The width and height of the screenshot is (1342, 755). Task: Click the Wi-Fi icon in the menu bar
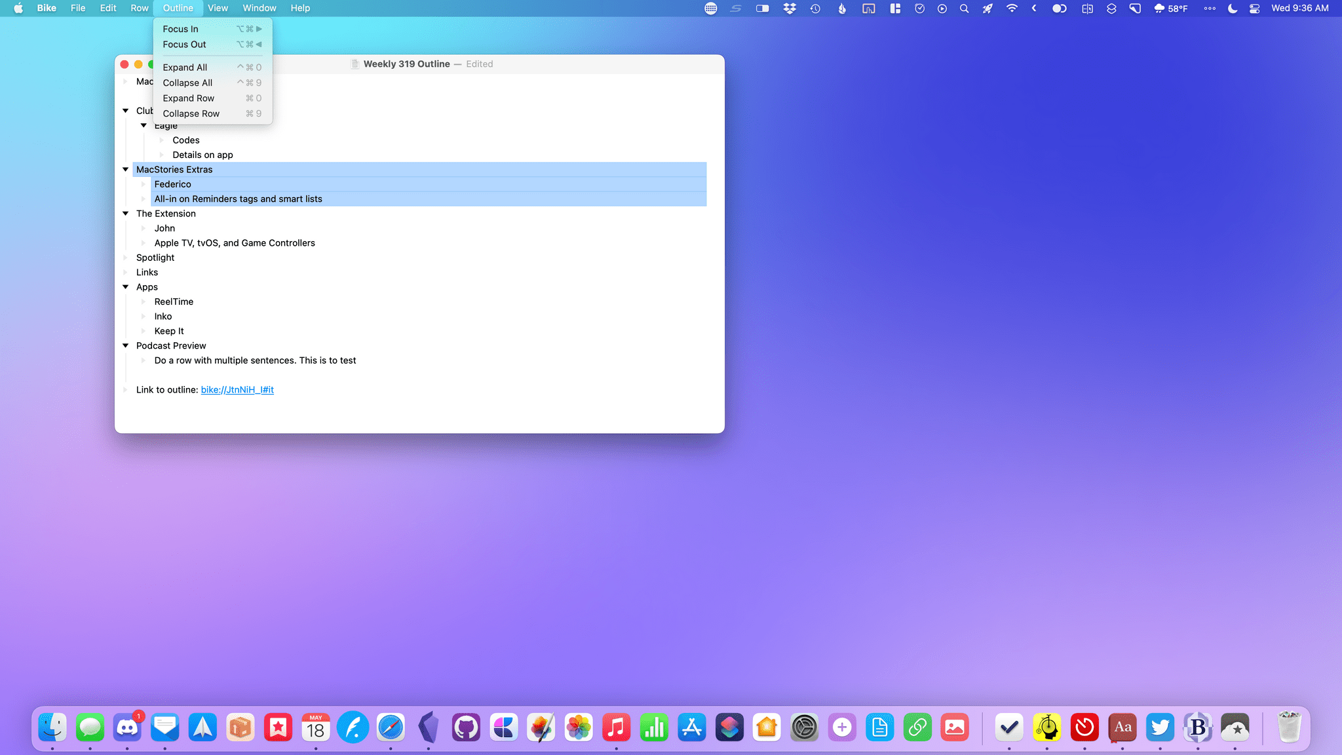pos(1012,9)
